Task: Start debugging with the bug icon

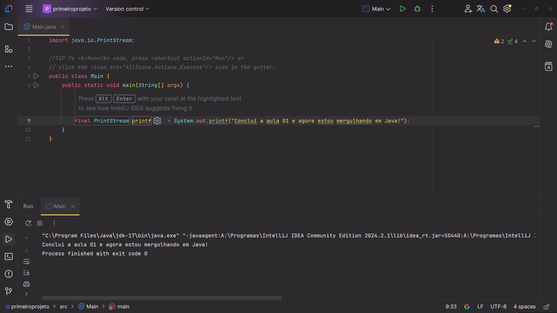Action: (x=417, y=9)
